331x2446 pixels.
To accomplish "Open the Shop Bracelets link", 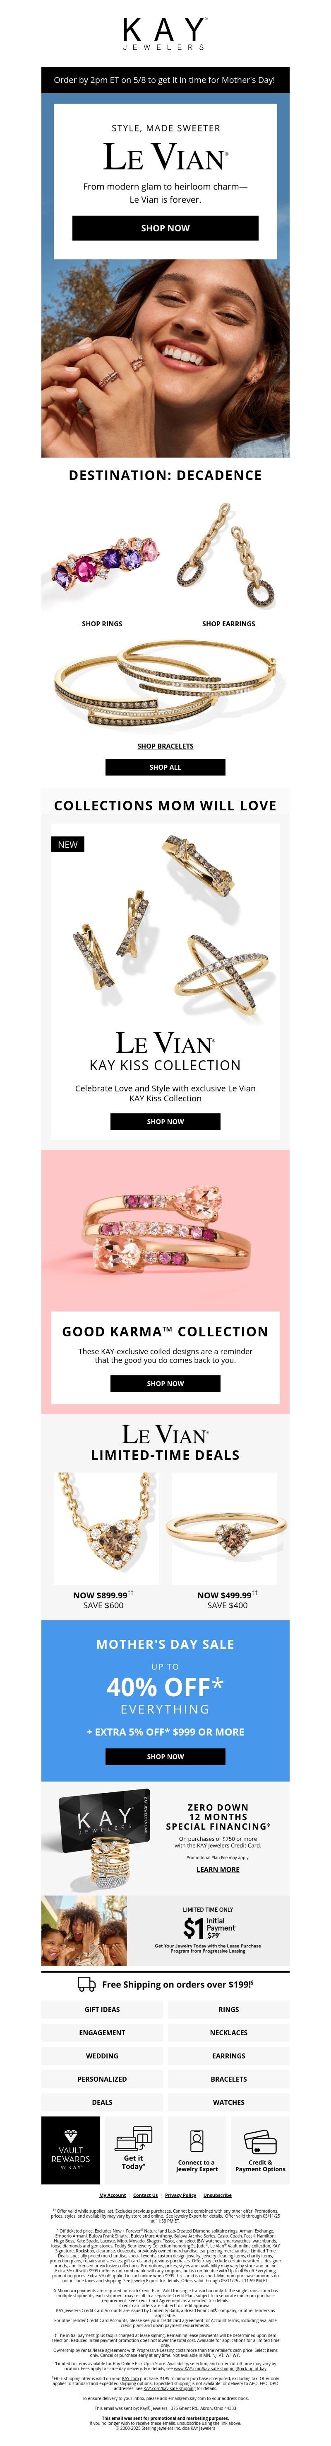I will pos(165,747).
